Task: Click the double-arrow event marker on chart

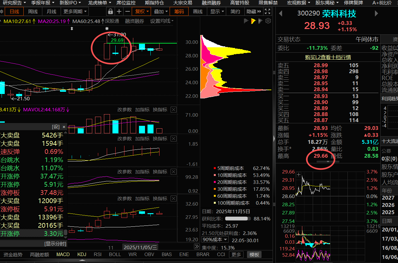Action: coord(72,29)
